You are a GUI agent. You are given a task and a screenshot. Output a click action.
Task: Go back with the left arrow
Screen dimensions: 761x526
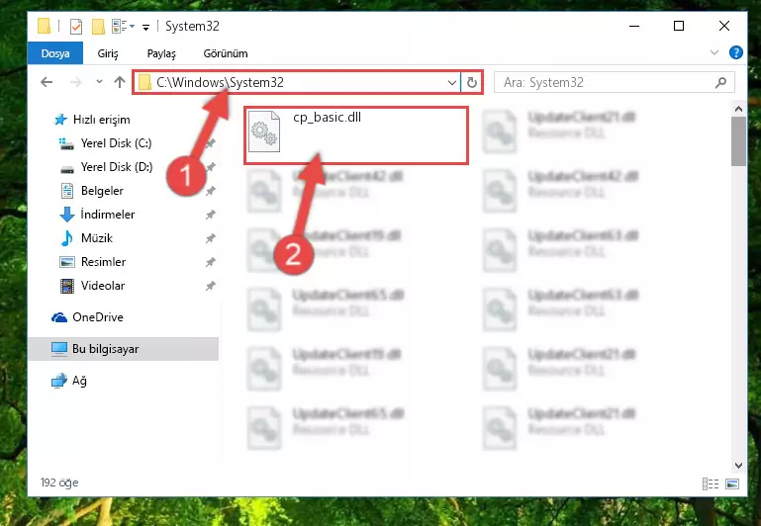[x=47, y=82]
